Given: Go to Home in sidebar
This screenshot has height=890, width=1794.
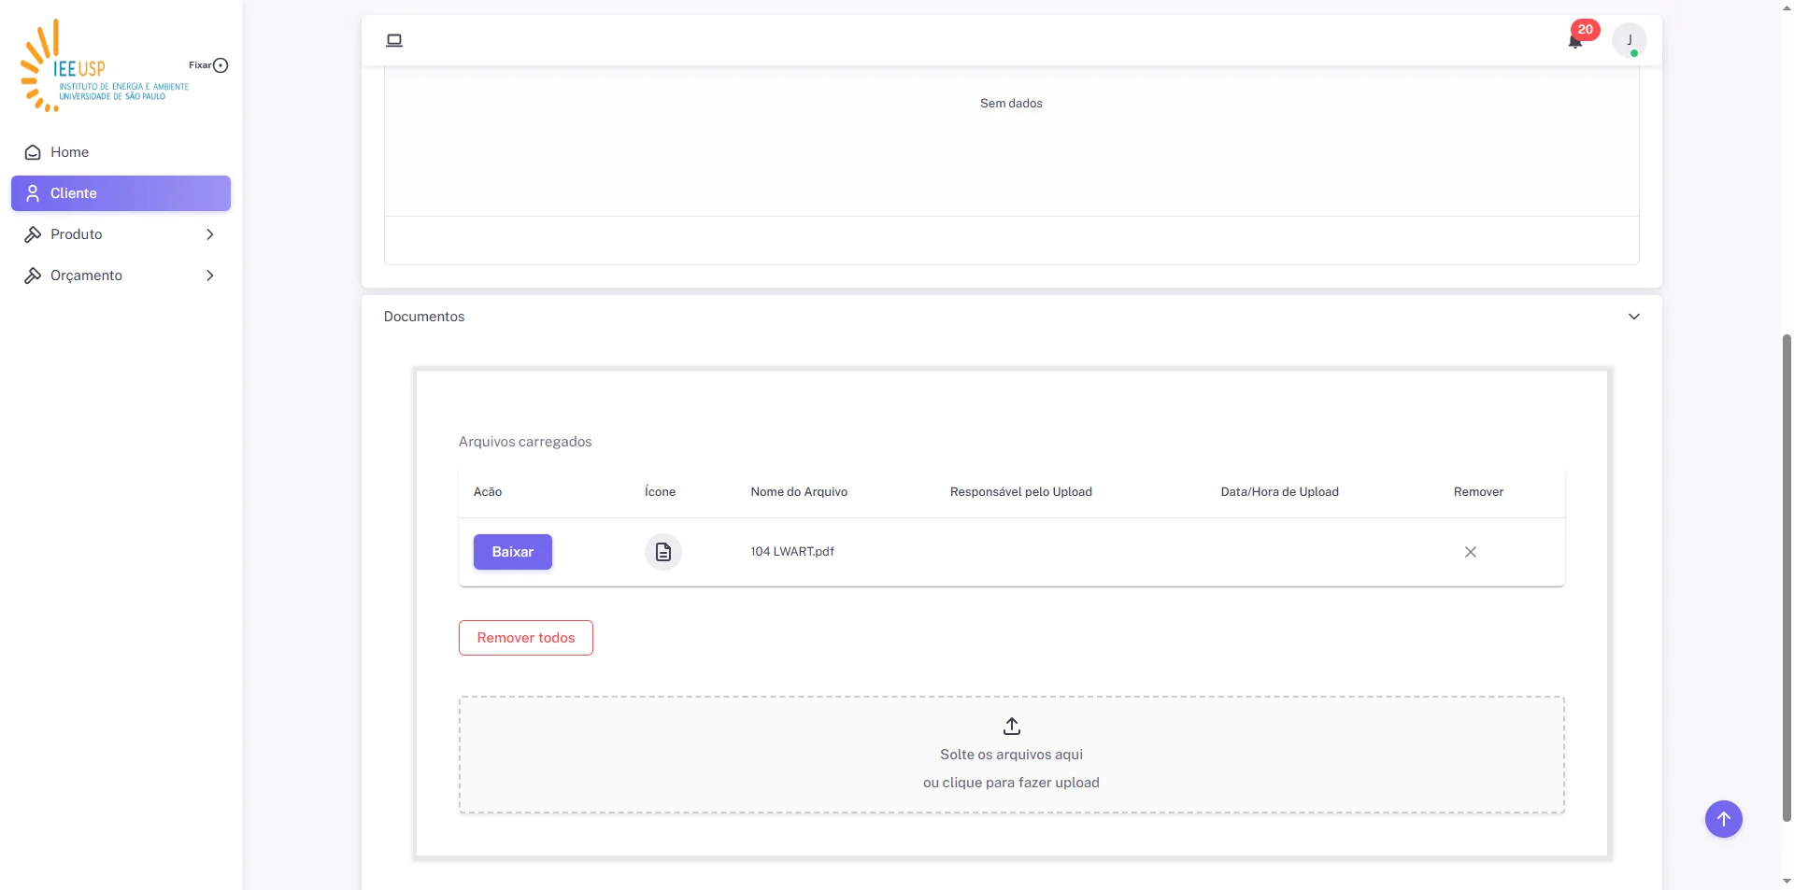Looking at the screenshot, I should click(121, 152).
